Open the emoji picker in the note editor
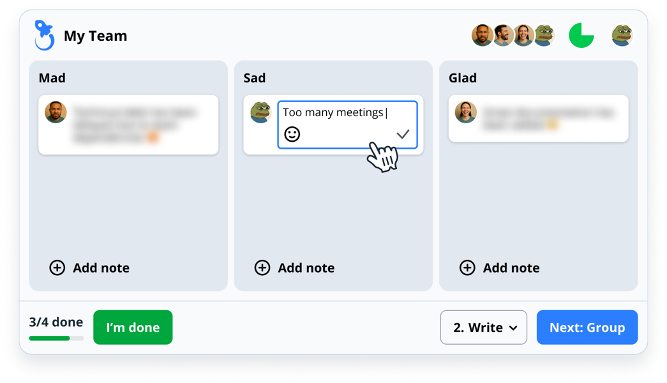 coord(292,135)
